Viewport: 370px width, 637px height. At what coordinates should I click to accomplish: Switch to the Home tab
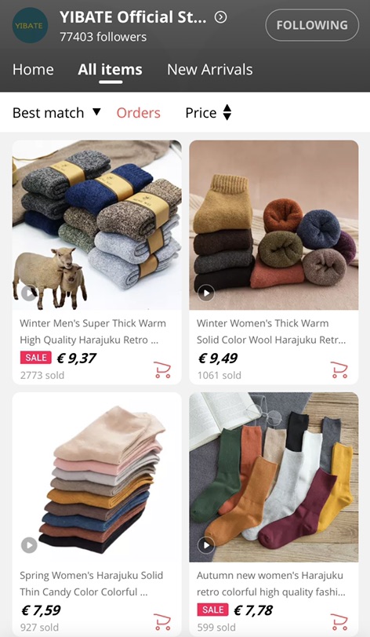[33, 70]
